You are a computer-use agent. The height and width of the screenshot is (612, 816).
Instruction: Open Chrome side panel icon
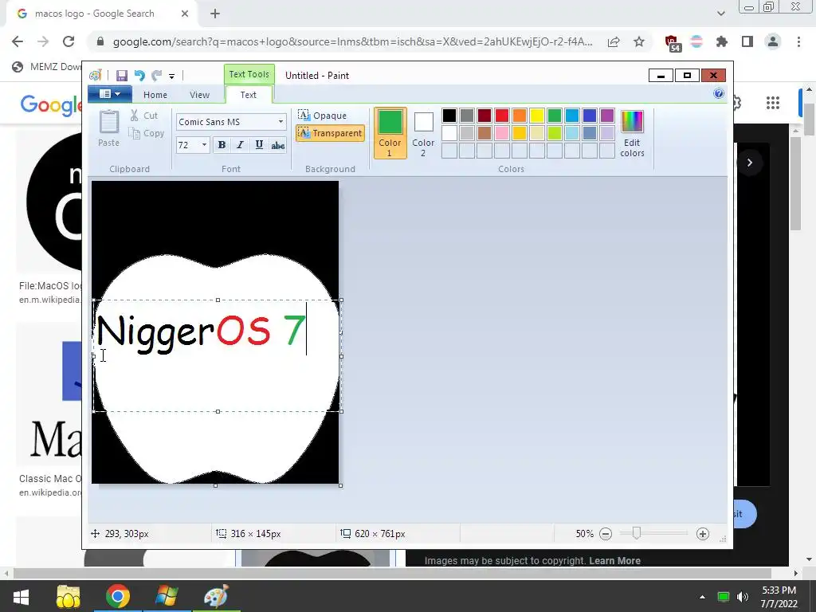pyautogui.click(x=747, y=41)
